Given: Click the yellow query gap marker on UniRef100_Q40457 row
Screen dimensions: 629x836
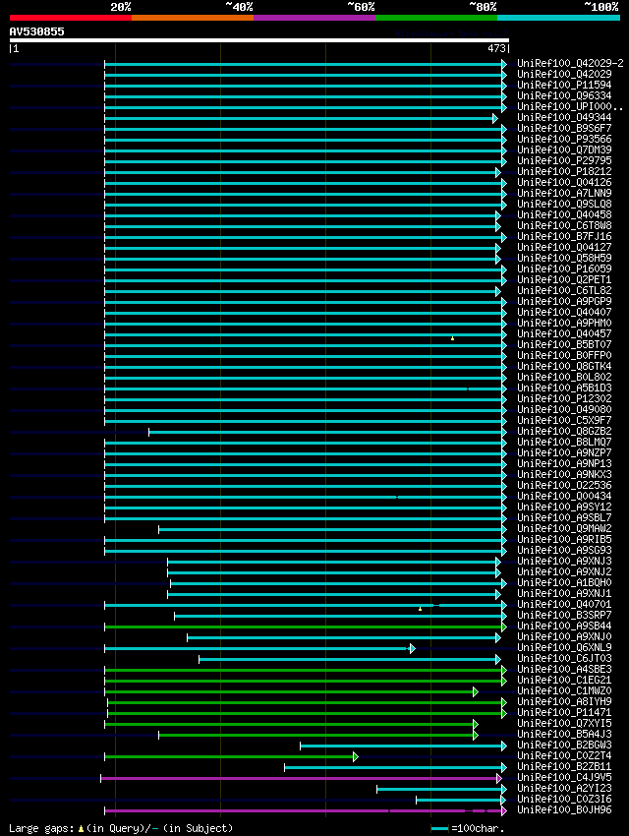Looking at the screenshot, I should pos(452,338).
